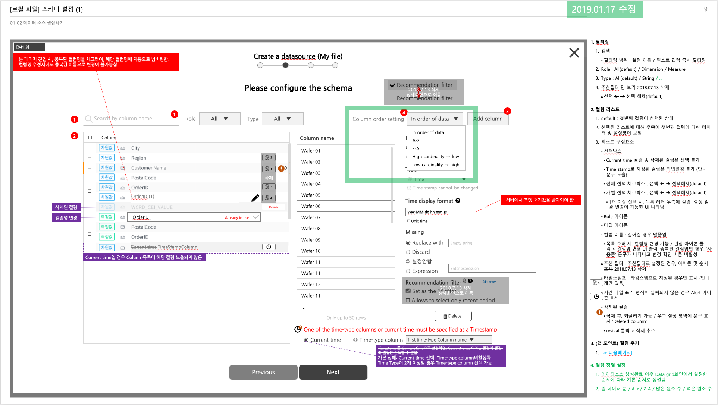Open the Role 'All' dropdown
The height and width of the screenshot is (405, 718).
[x=220, y=119]
